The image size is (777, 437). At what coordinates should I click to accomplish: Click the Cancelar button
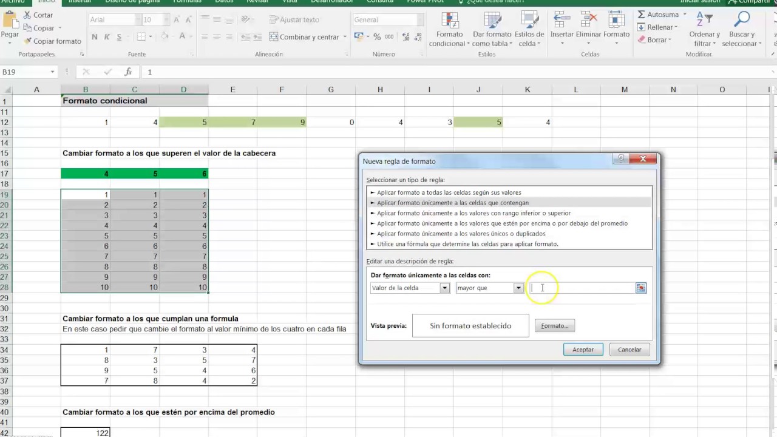pyautogui.click(x=629, y=350)
